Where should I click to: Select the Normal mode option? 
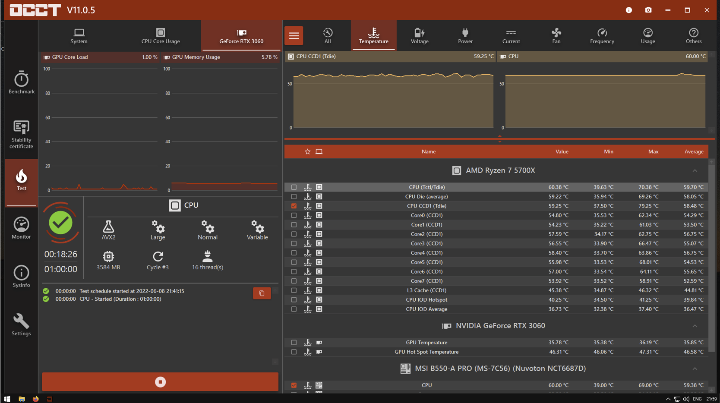pos(208,230)
